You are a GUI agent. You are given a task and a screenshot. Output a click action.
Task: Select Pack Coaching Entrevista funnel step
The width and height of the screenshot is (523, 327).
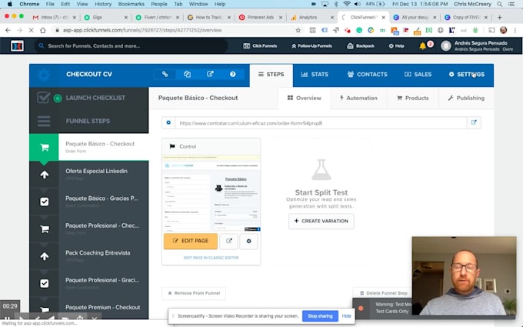88,256
